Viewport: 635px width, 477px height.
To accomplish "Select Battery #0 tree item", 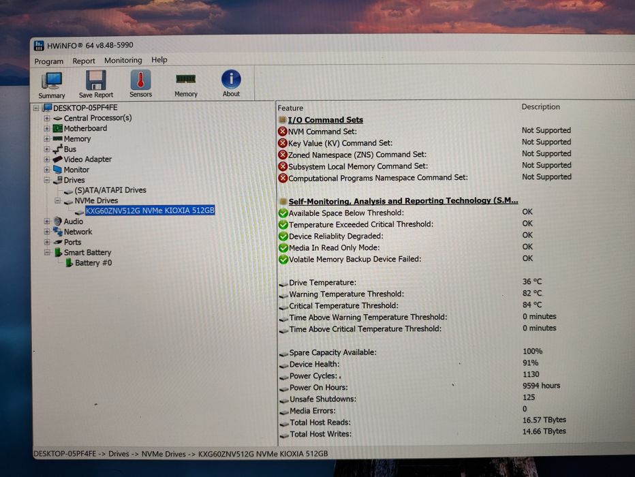I will coord(93,263).
